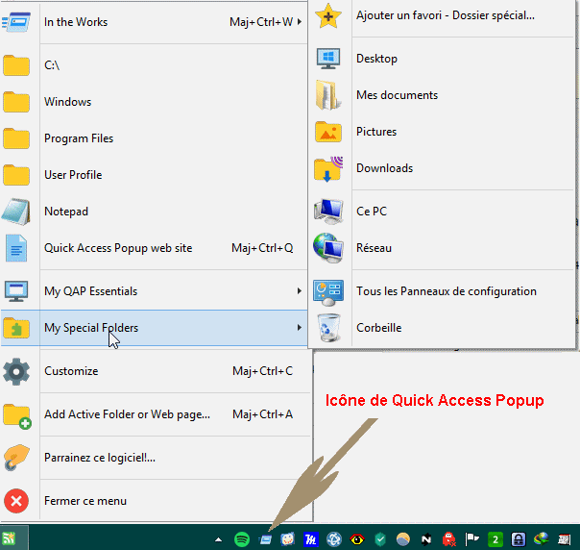Open the Downloads special folder

[x=442, y=168]
